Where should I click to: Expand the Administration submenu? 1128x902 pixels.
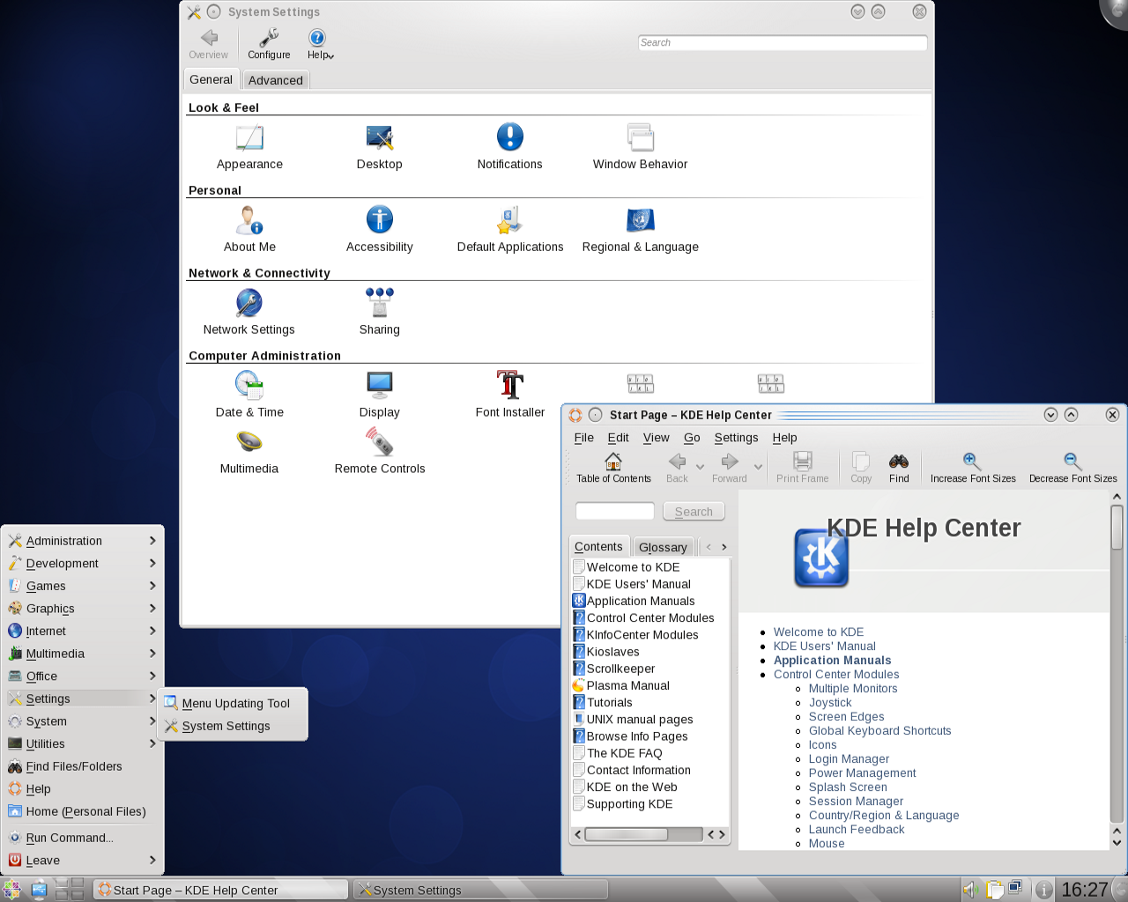coord(82,541)
